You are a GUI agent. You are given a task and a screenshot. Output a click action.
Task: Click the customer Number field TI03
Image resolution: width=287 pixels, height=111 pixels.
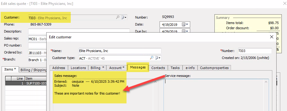pyautogui.click(x=255, y=51)
